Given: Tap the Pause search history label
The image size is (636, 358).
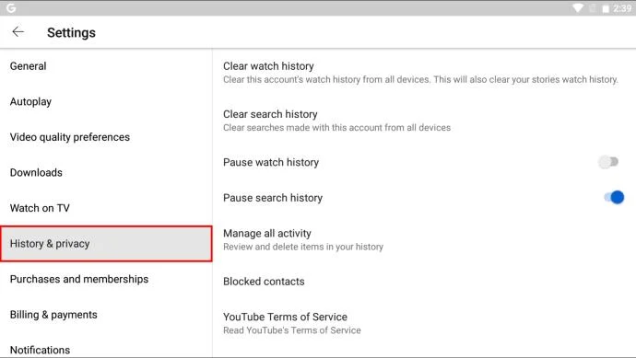Looking at the screenshot, I should coord(273,198).
